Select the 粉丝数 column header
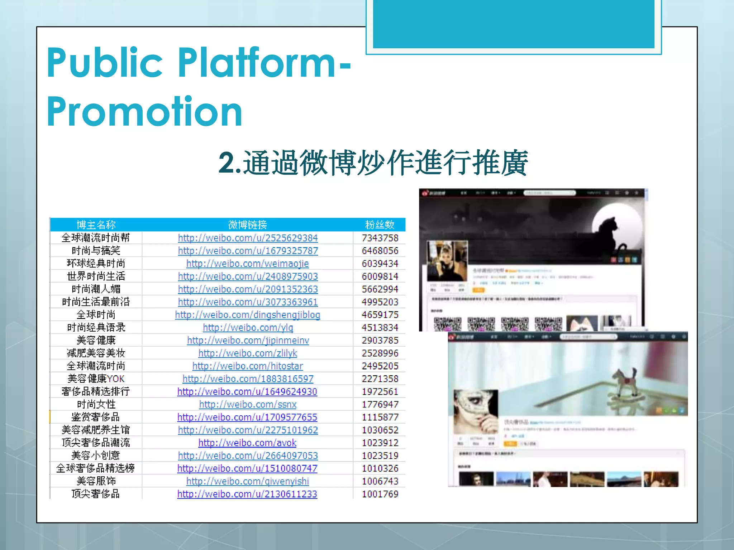This screenshot has height=550, width=734. [x=380, y=225]
